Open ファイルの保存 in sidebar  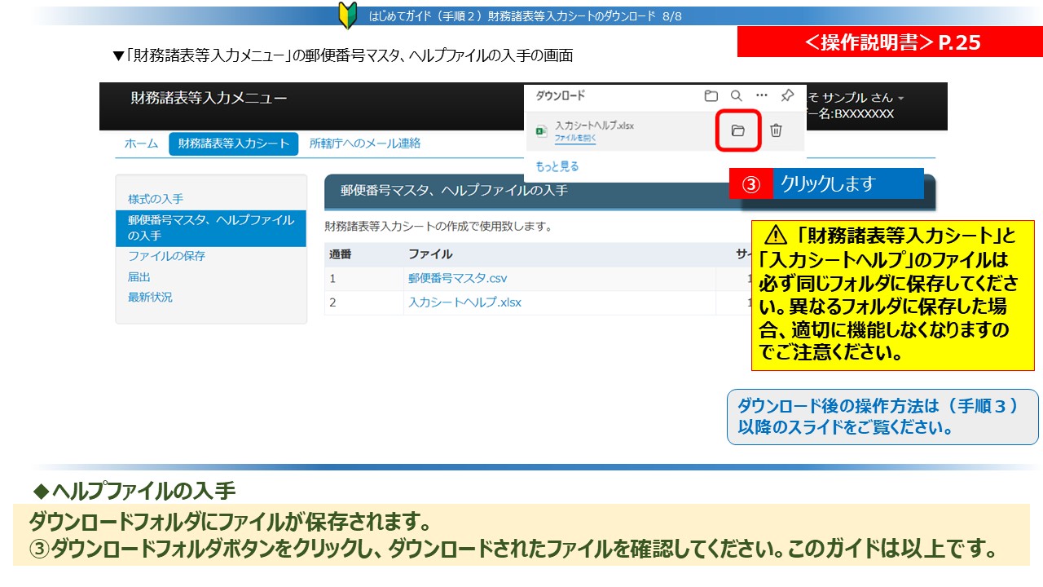(x=166, y=256)
